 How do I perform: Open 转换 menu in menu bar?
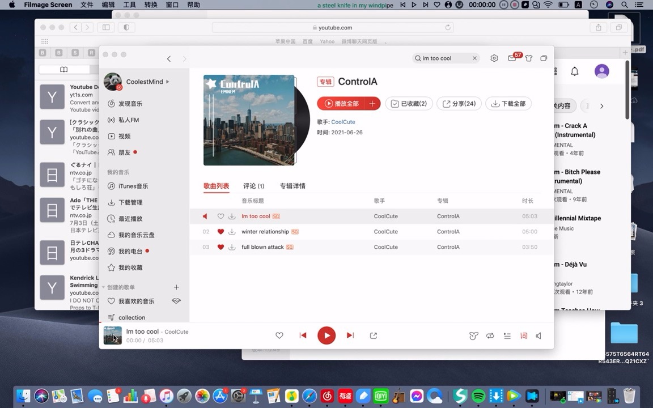point(151,5)
